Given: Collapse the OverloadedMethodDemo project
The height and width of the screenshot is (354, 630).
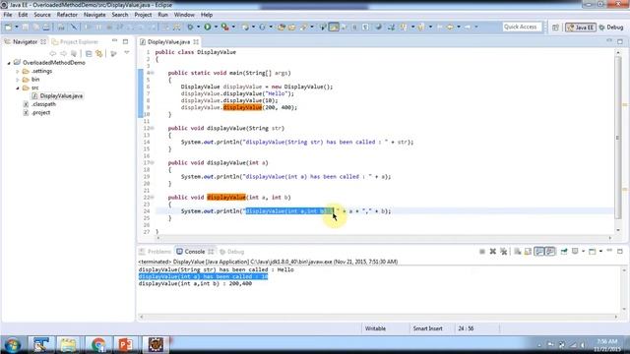Looking at the screenshot, I should (9, 63).
